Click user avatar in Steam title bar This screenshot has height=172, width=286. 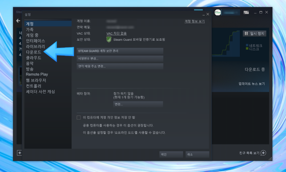(218, 12)
